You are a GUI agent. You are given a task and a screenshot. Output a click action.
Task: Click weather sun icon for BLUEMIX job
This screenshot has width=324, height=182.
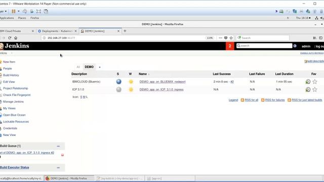pyautogui.click(x=131, y=81)
